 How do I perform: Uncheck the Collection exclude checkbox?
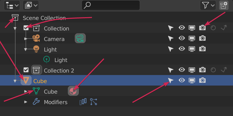tap(26, 28)
